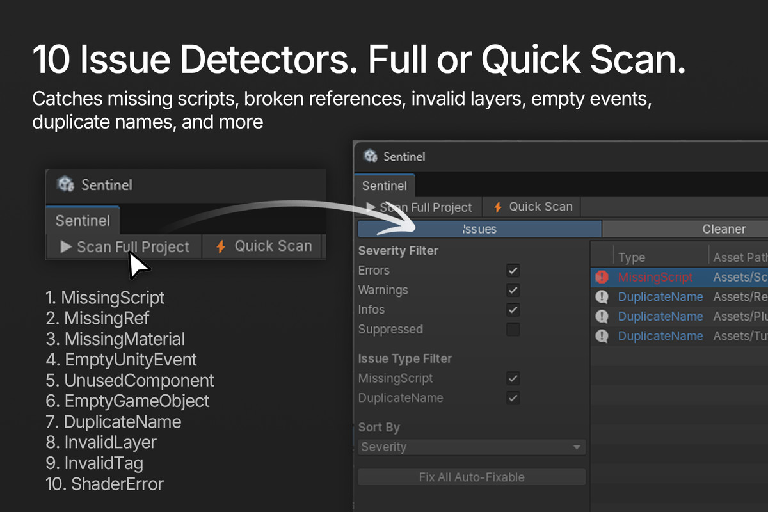Click the Assets/Sc path cell

740,277
